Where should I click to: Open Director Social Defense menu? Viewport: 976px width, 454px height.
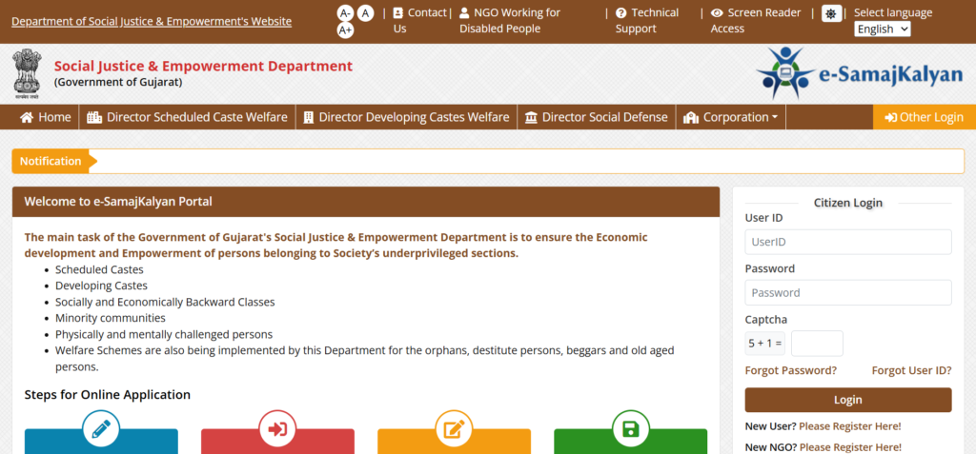tap(597, 117)
